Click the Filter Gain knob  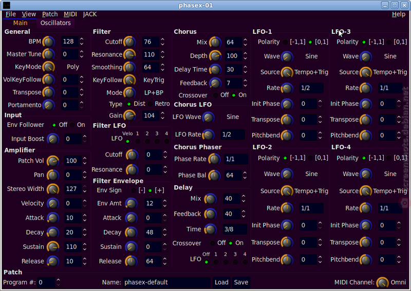click(x=129, y=115)
